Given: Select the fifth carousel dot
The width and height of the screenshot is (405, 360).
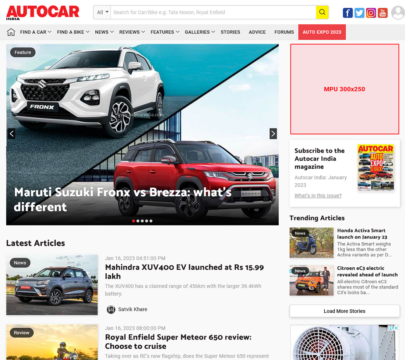Looking at the screenshot, I should click(151, 221).
